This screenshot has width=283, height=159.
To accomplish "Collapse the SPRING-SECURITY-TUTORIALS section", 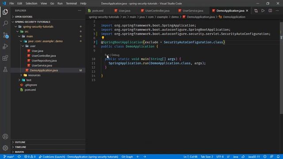I will [48, 22].
